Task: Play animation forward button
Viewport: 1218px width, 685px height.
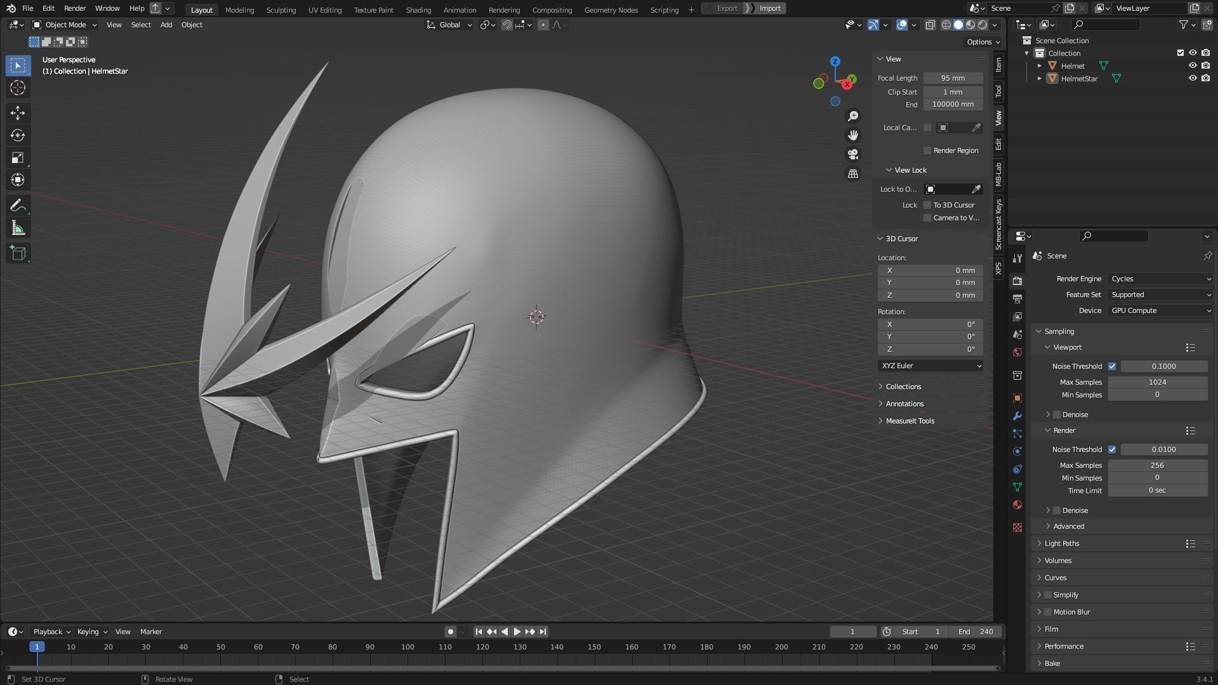Action: click(x=517, y=632)
